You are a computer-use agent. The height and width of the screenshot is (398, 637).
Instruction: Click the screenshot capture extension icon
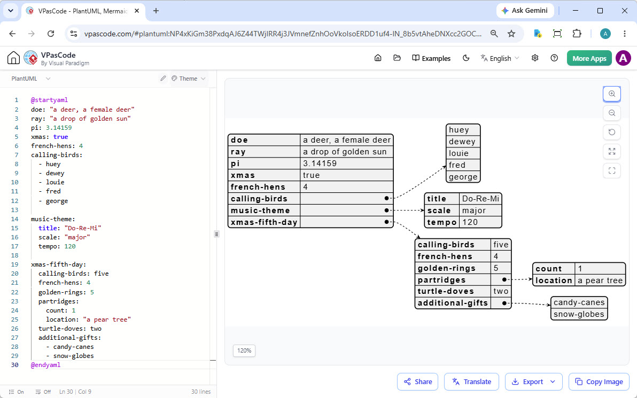coord(557,34)
